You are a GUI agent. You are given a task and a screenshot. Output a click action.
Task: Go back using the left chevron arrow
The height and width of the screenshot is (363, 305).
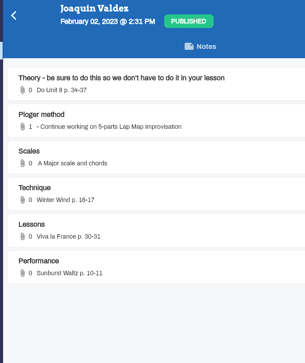pyautogui.click(x=14, y=15)
